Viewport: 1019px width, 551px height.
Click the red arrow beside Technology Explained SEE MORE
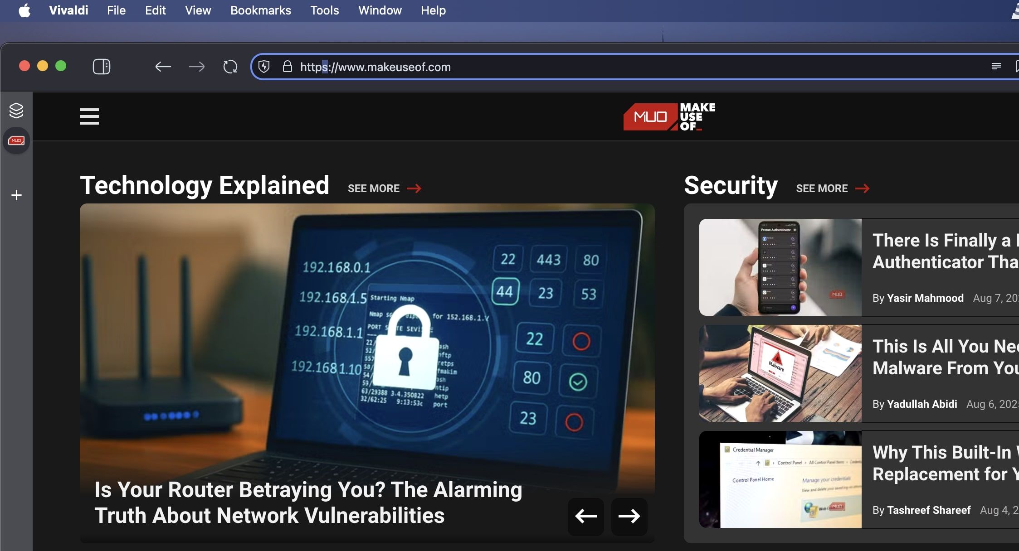(x=414, y=188)
